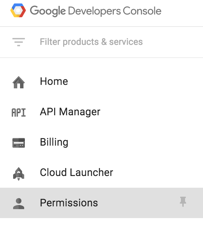The height and width of the screenshot is (225, 203).
Task: Open the Home menu item
Action: pos(101,81)
